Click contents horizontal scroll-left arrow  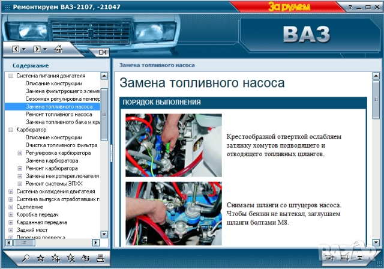pyautogui.click(x=9, y=243)
